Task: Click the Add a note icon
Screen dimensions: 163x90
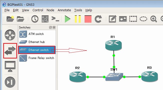Action: [113, 19]
